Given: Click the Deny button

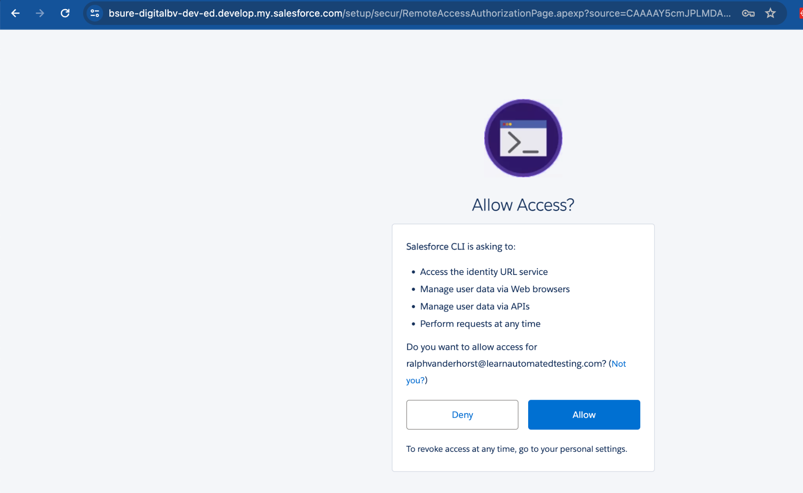Looking at the screenshot, I should point(462,415).
